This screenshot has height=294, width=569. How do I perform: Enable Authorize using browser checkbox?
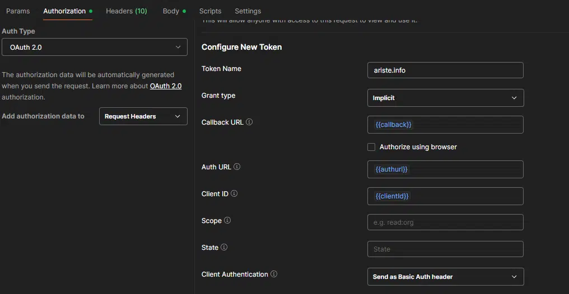(371, 147)
